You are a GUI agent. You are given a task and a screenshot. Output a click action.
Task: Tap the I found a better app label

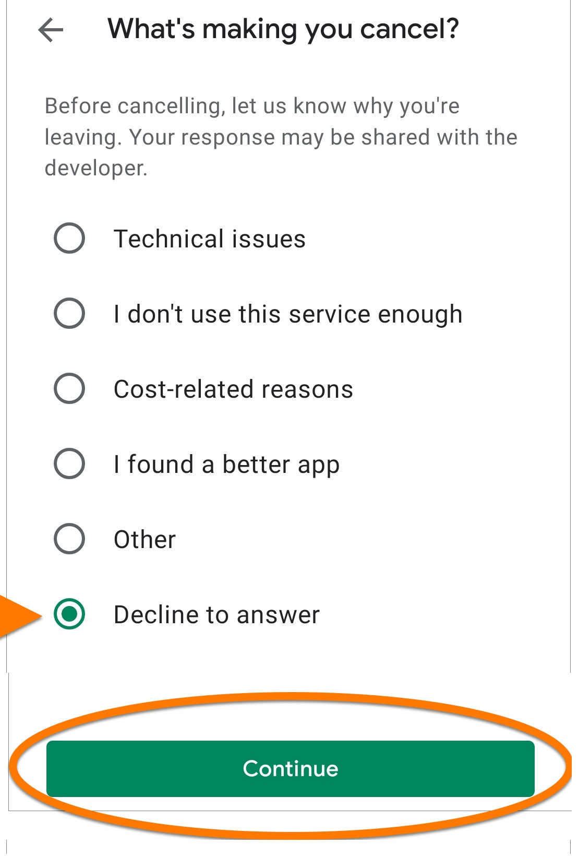pyautogui.click(x=226, y=464)
